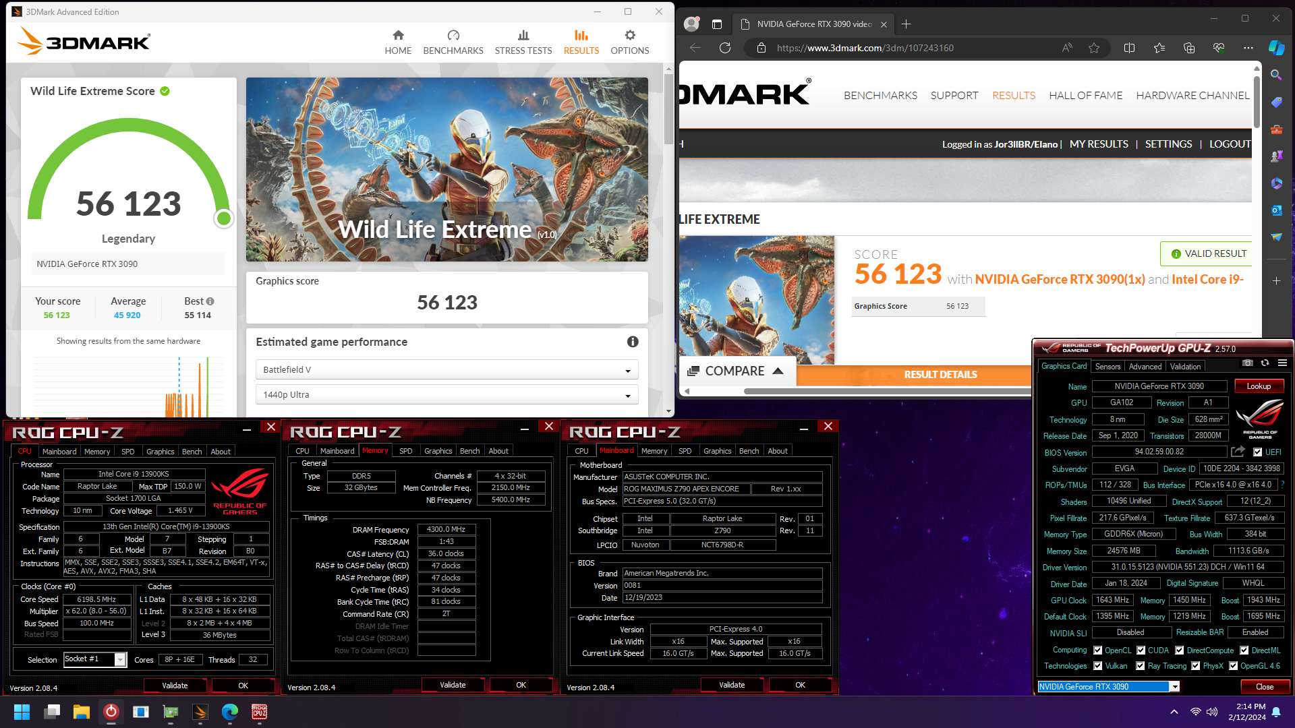Toggle the OpenCL checkbox in GPU-Z
Viewport: 1295px width, 728px height.
[x=1098, y=650]
